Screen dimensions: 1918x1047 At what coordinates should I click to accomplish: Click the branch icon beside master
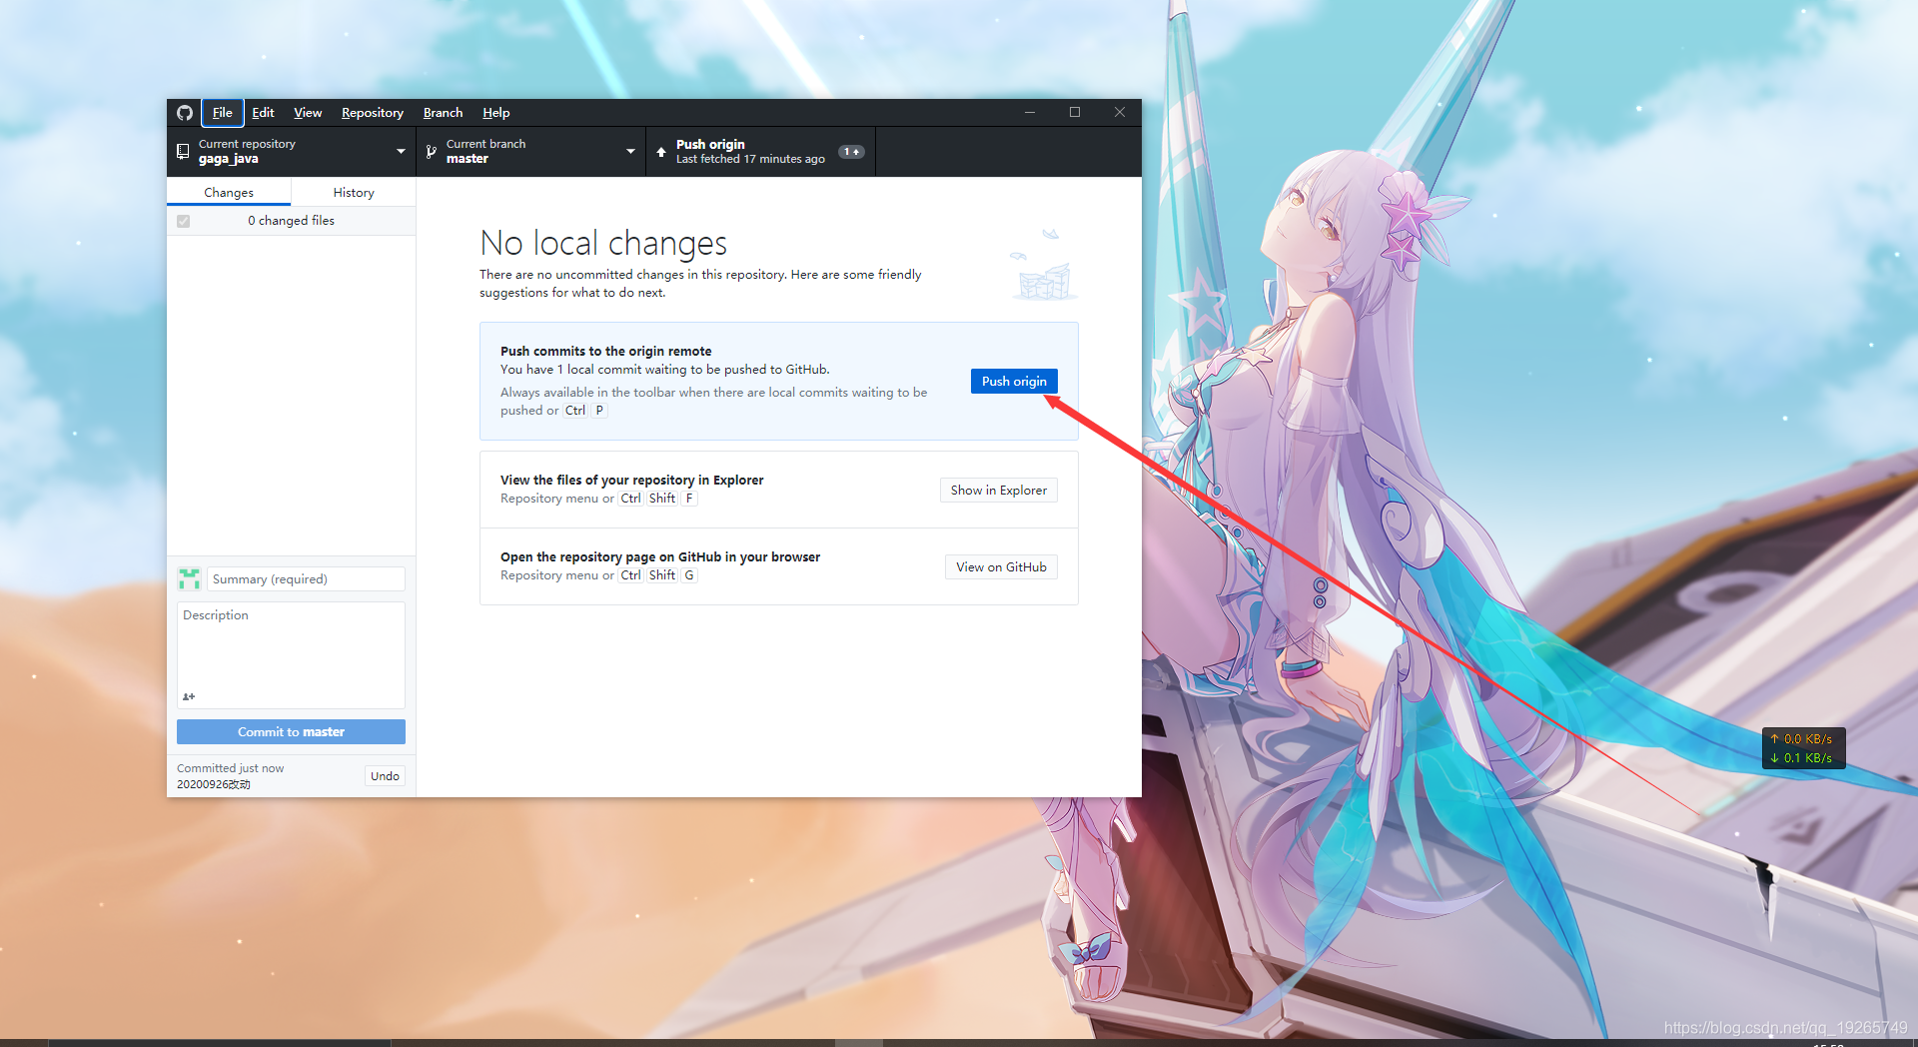pos(432,152)
